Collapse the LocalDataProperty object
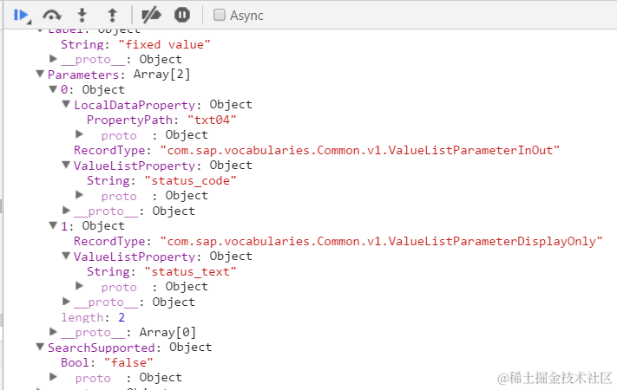The height and width of the screenshot is (390, 617). (x=66, y=104)
